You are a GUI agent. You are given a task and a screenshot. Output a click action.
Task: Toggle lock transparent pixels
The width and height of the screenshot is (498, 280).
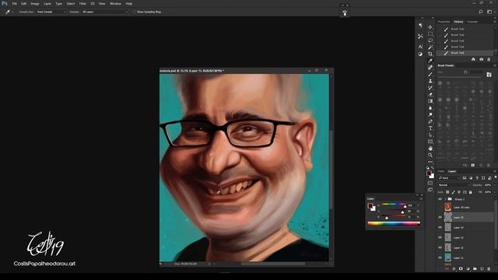[x=447, y=192]
